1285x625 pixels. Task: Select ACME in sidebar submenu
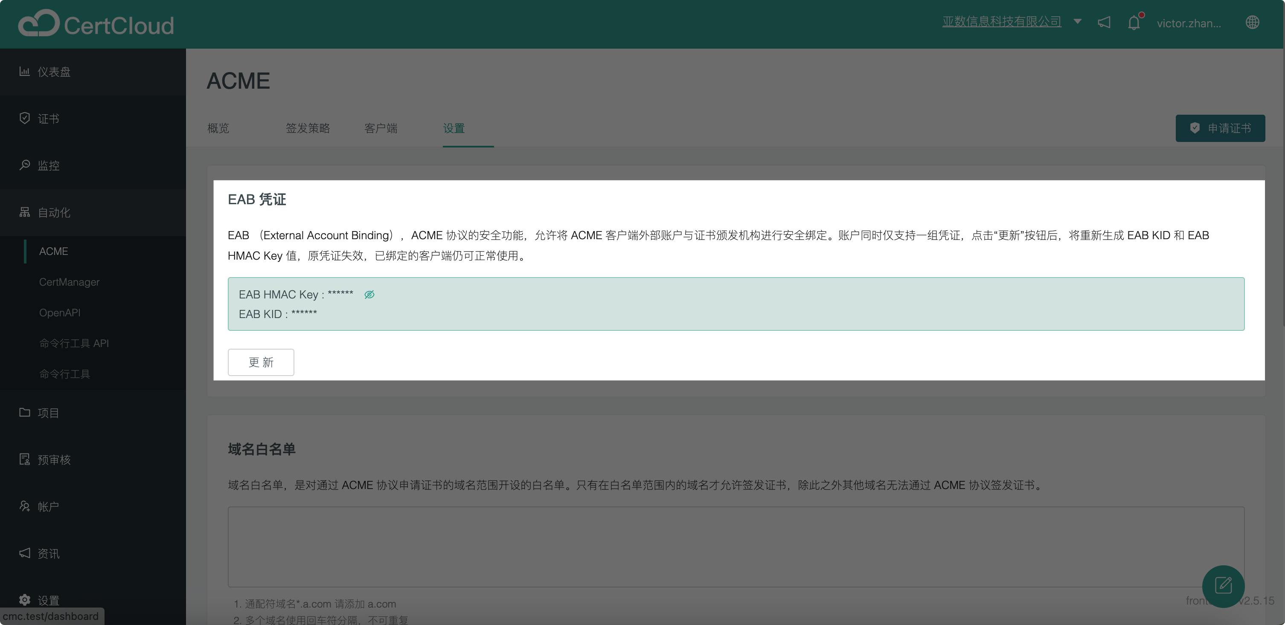click(93, 251)
